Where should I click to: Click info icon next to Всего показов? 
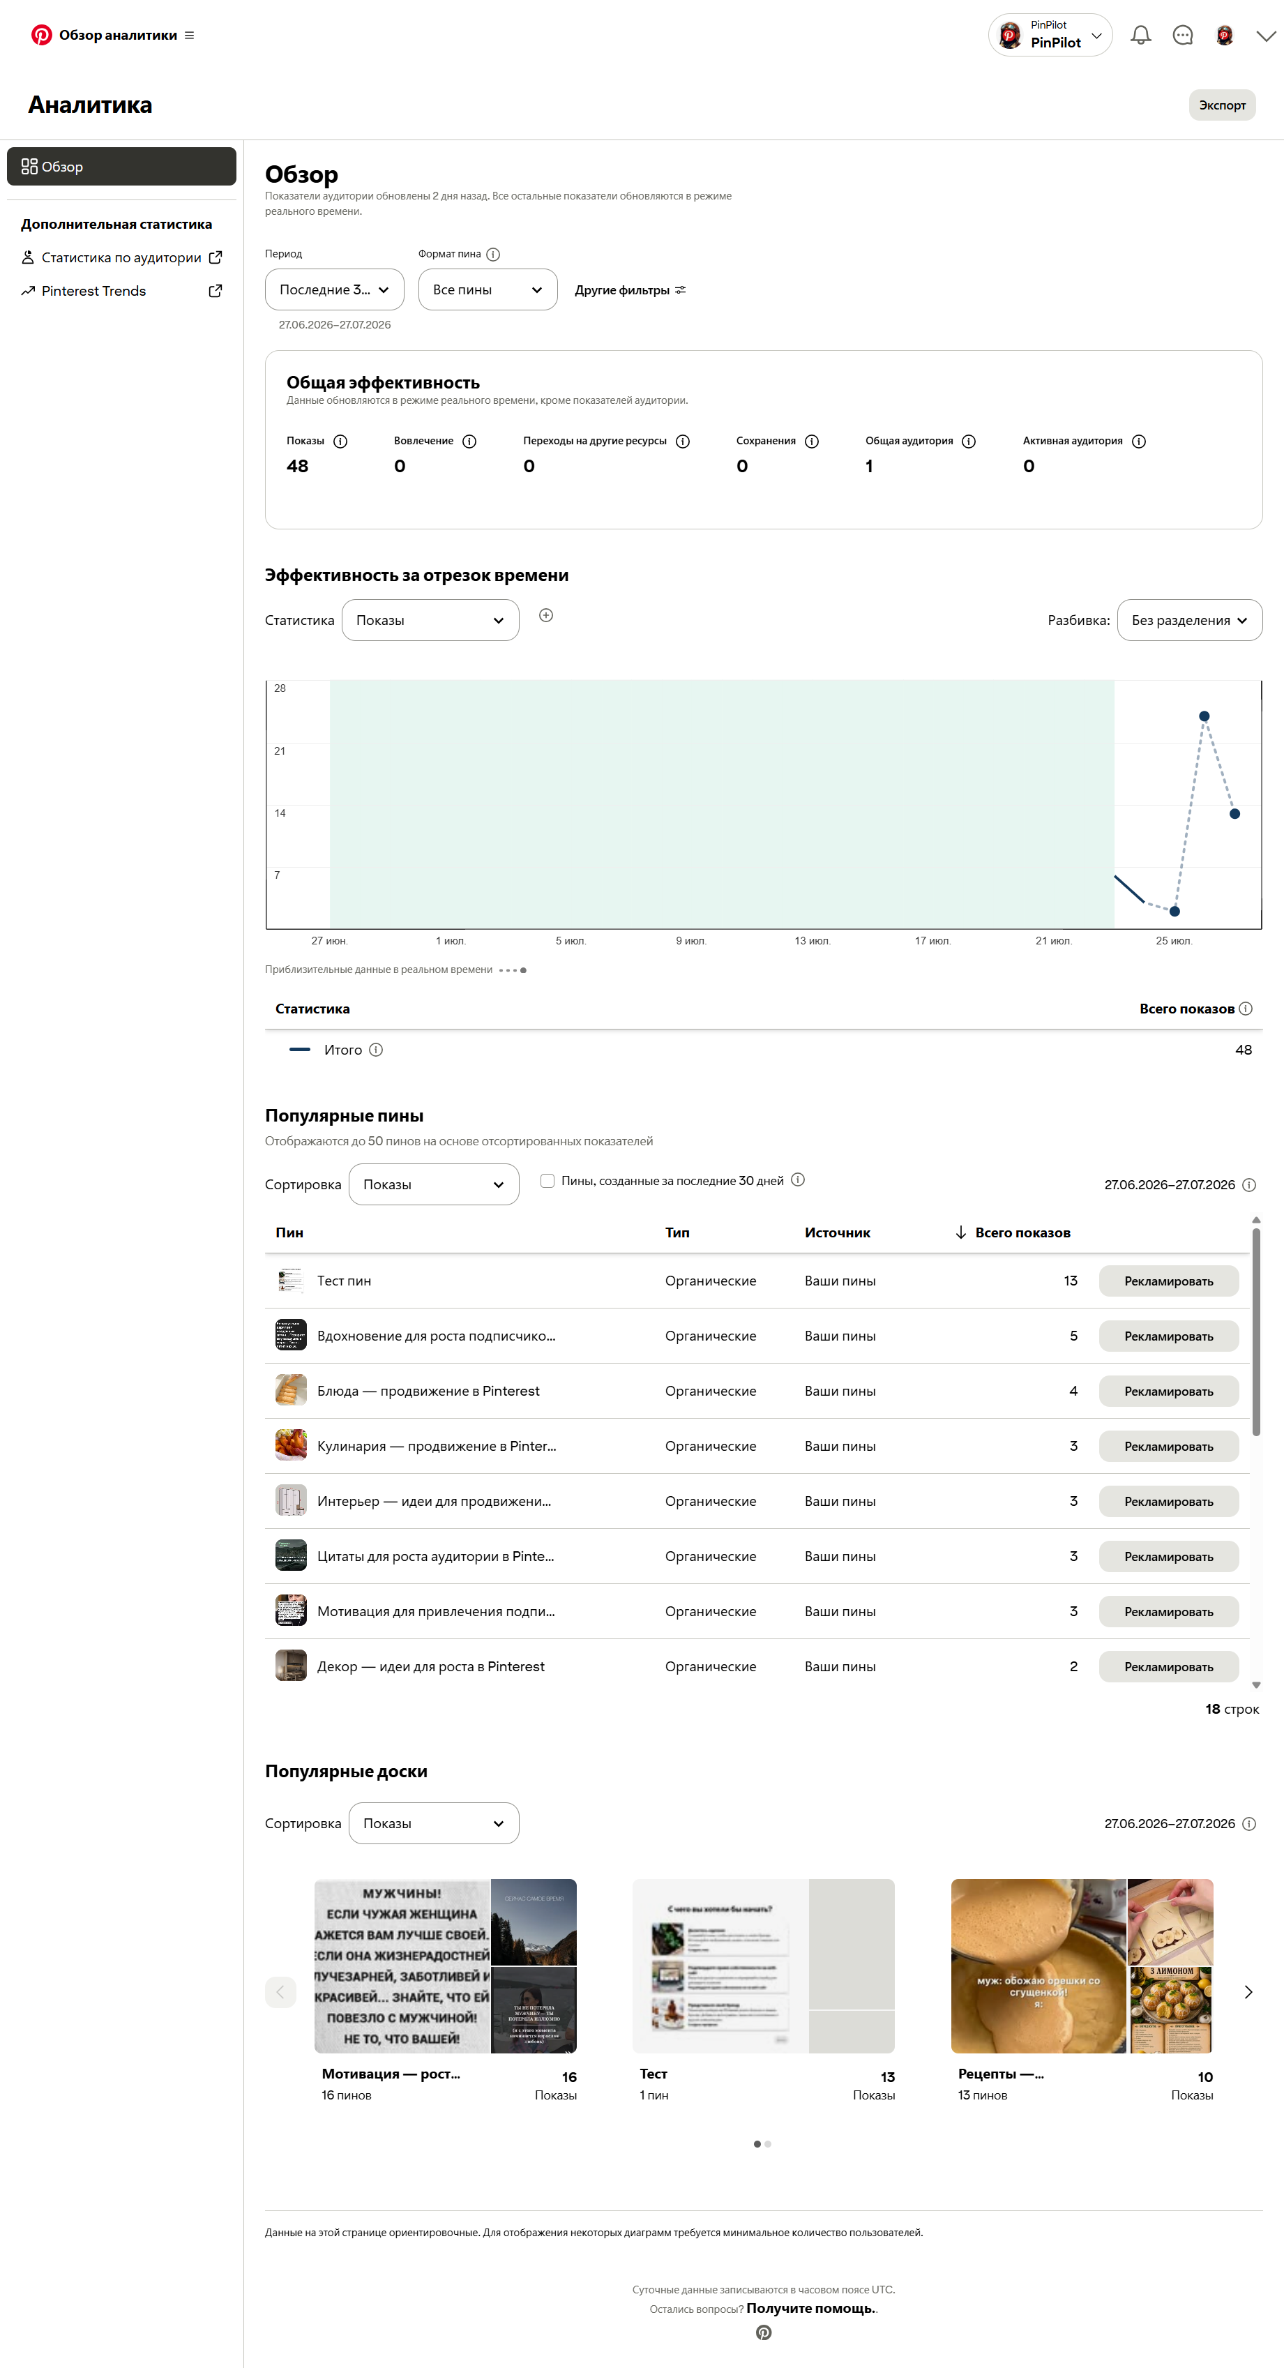tap(1246, 1009)
